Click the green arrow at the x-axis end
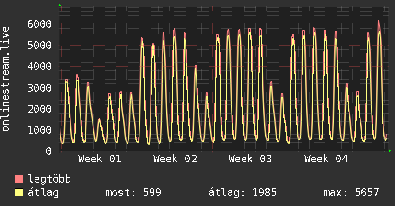This screenshot has height=206, width=395. pos(390,151)
